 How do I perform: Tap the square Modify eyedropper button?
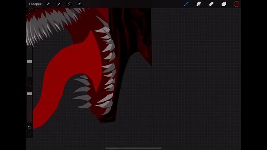coord(30,85)
